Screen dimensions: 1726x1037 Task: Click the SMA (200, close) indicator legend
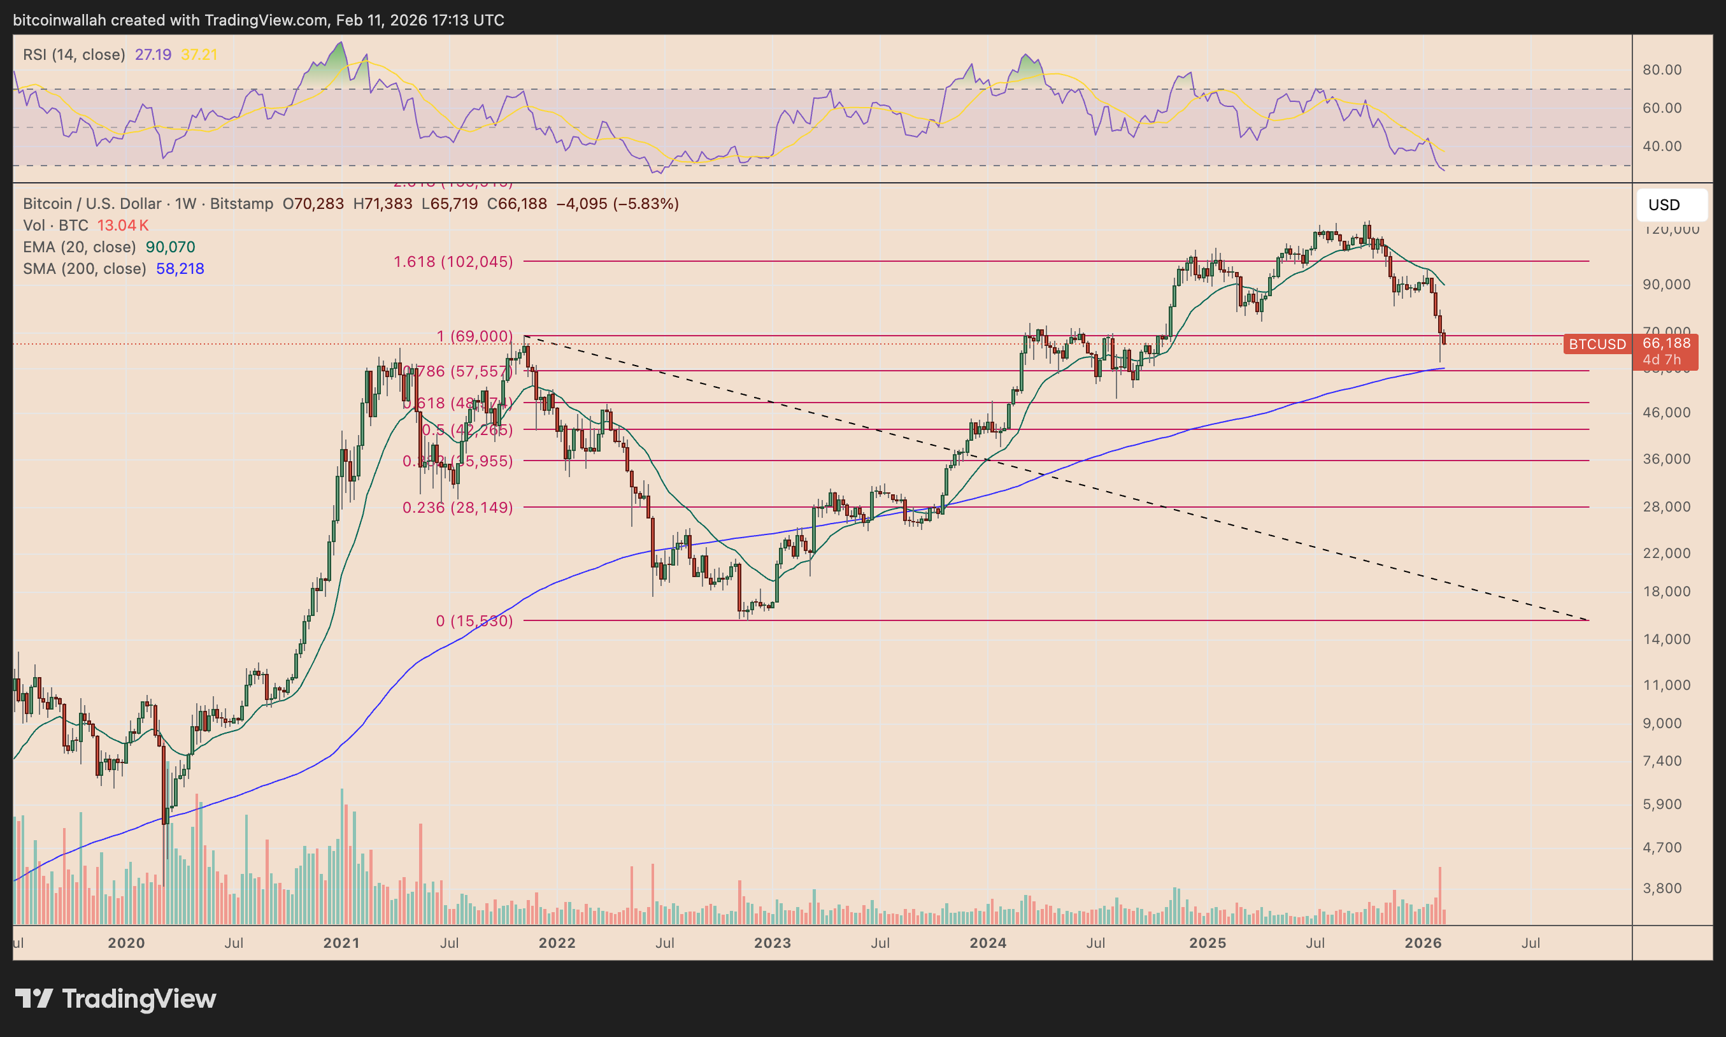[84, 268]
